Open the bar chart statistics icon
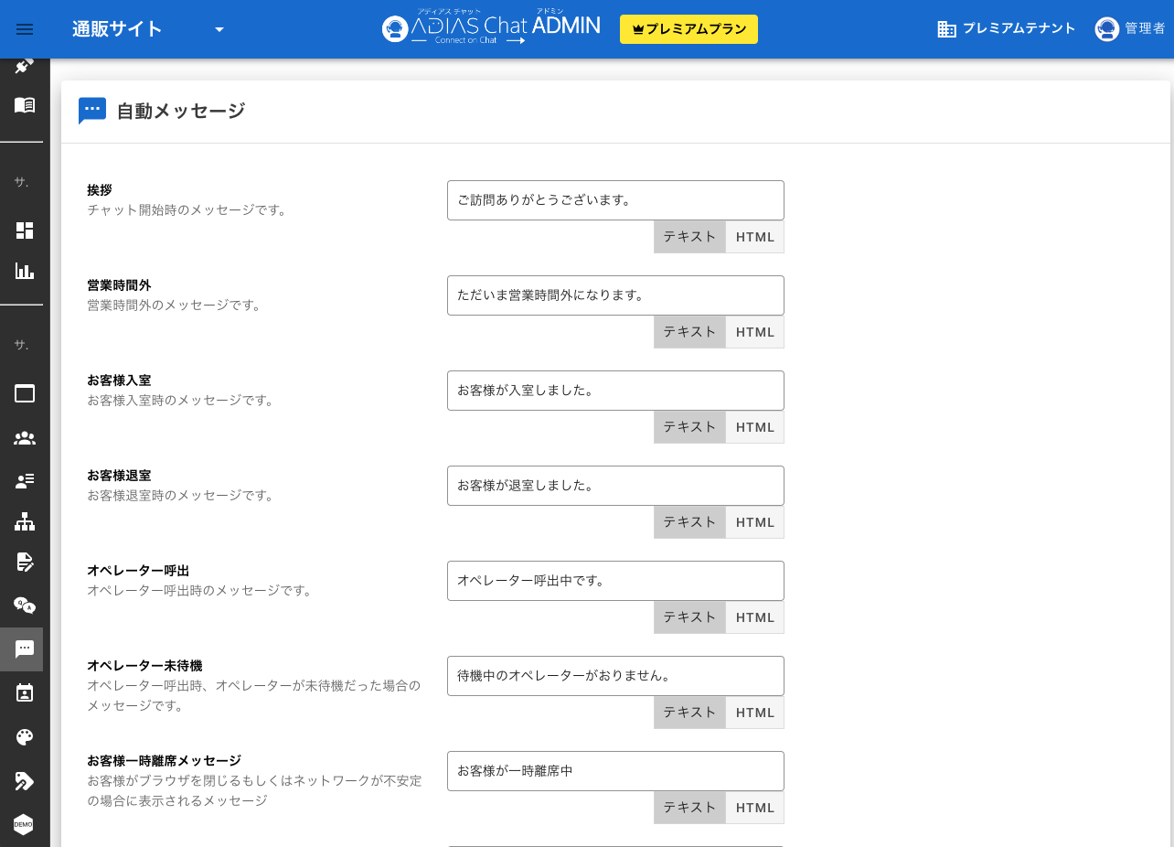 coord(25,271)
